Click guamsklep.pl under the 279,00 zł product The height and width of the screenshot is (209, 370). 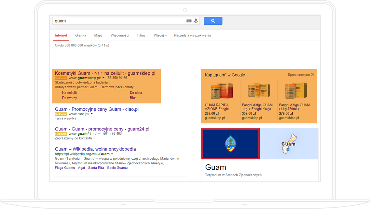pyautogui.click(x=289, y=118)
